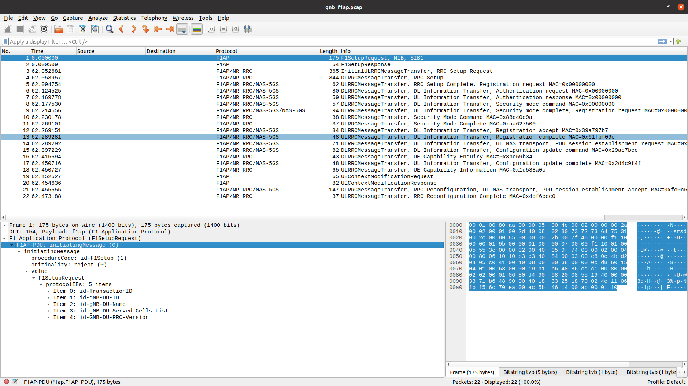Screen dimensions: 688x386
Task: Switch to Bitstring tvb (5 bytes) tab
Action: (x=530, y=372)
